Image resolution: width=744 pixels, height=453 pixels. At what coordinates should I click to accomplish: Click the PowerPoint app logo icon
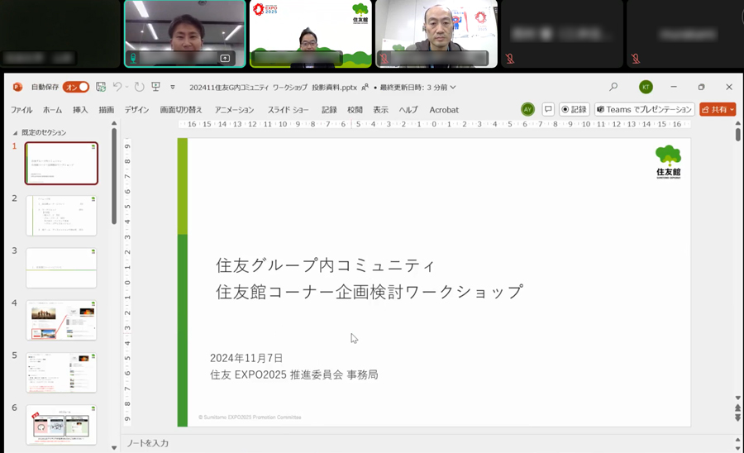17,87
